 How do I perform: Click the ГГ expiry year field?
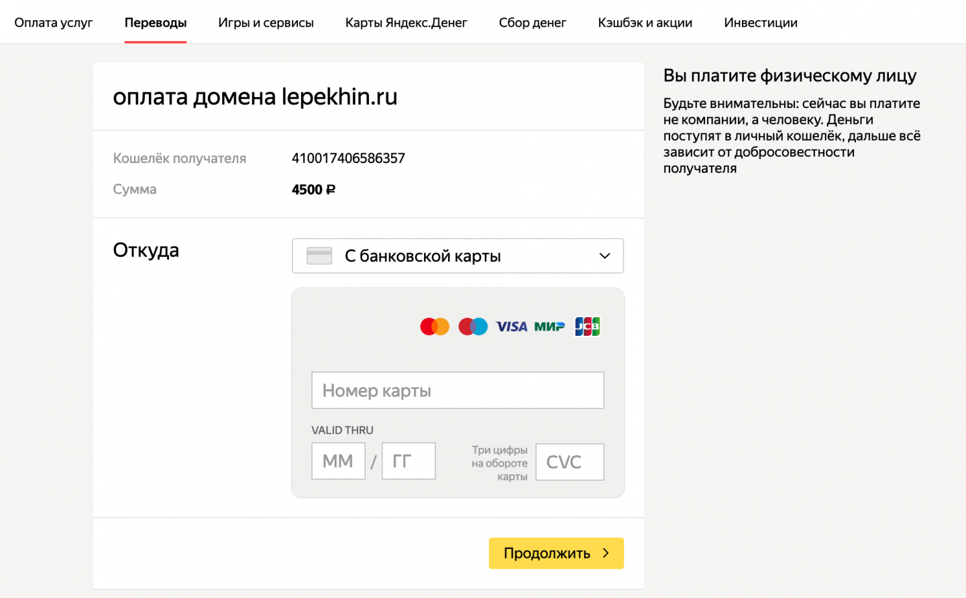click(409, 461)
